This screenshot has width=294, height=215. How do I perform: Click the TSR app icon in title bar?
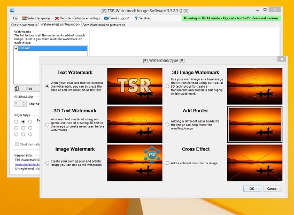pyautogui.click(x=12, y=11)
